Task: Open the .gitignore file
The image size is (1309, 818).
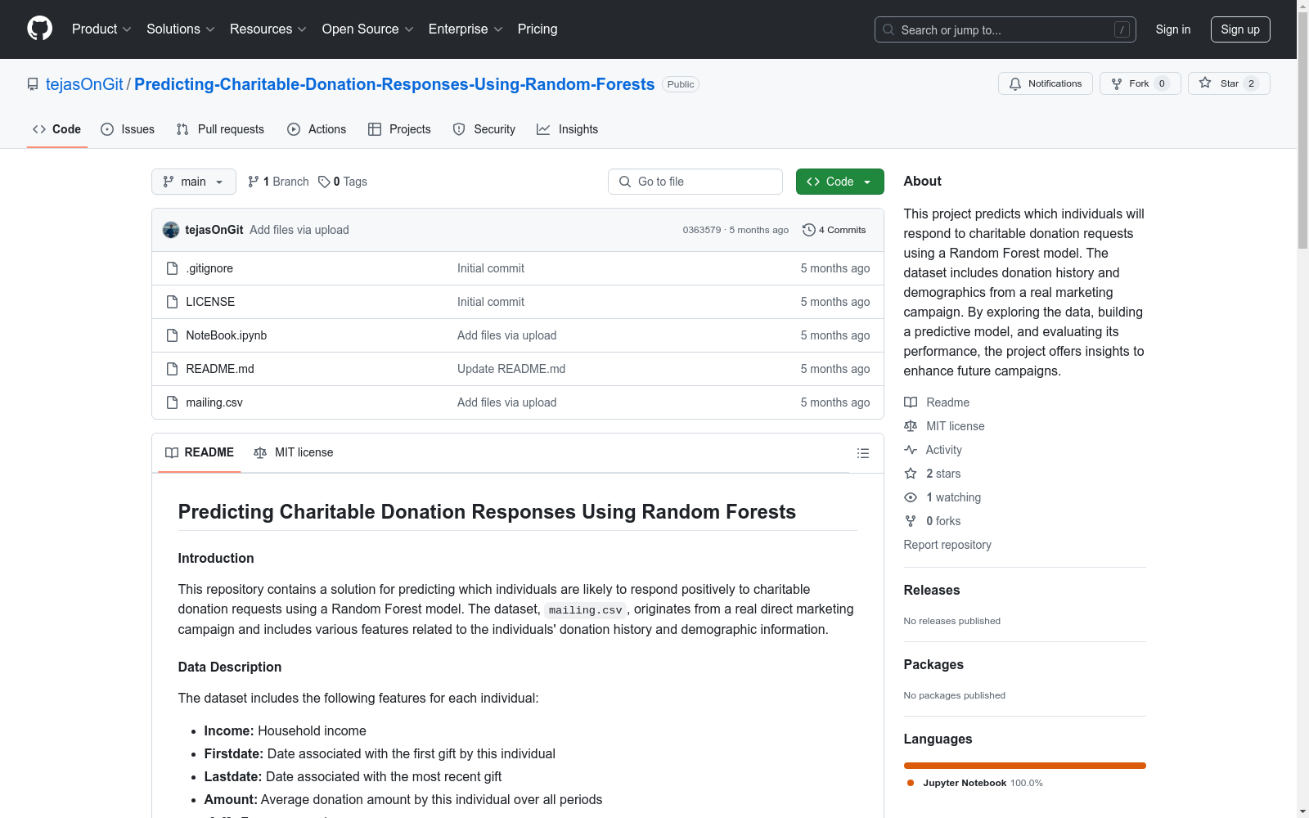Action: [209, 268]
